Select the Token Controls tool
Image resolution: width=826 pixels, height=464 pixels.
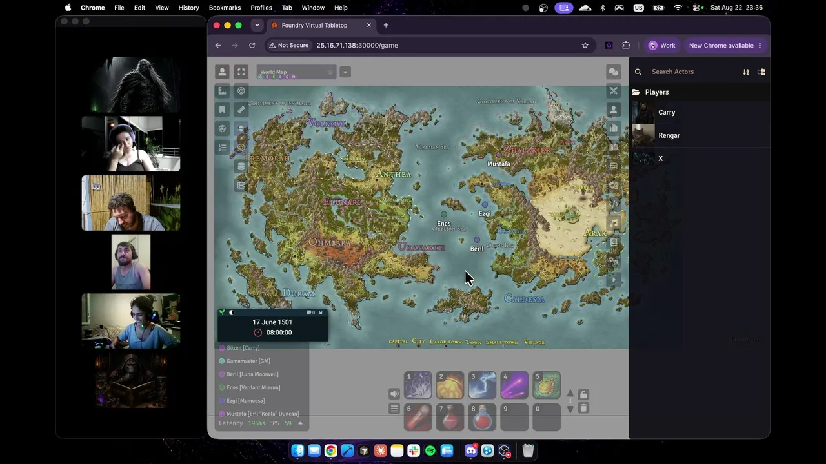(223, 72)
